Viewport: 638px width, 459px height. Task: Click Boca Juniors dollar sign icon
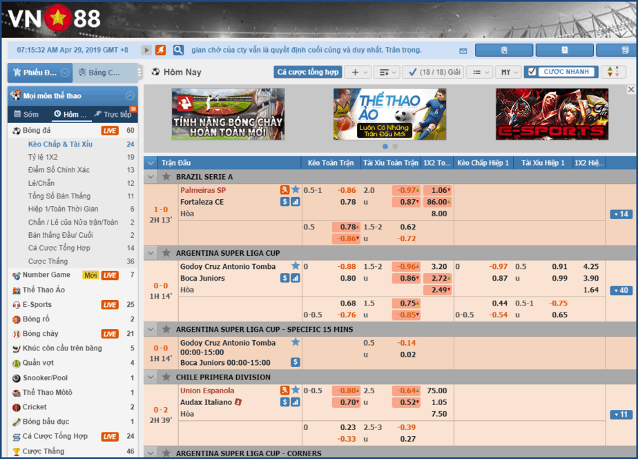284,278
